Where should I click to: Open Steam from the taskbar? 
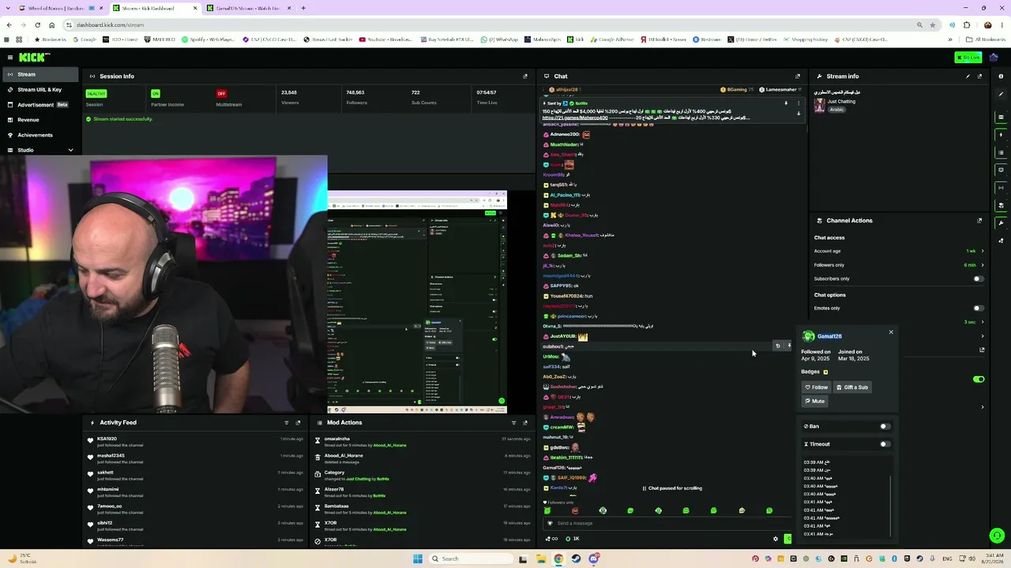pos(576,559)
